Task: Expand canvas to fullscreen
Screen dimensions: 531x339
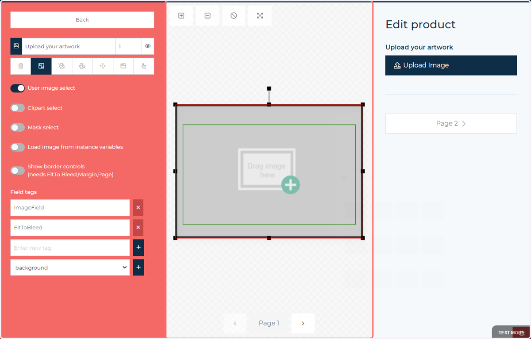Action: (x=260, y=15)
